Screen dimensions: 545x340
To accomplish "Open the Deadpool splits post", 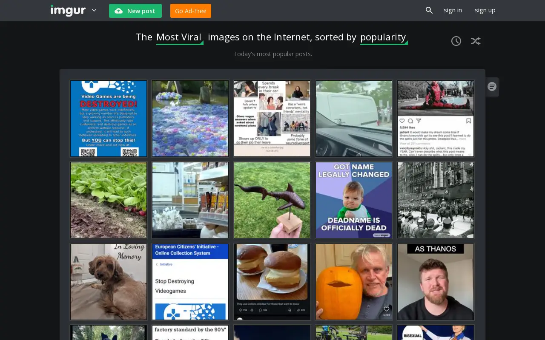I will point(436,119).
